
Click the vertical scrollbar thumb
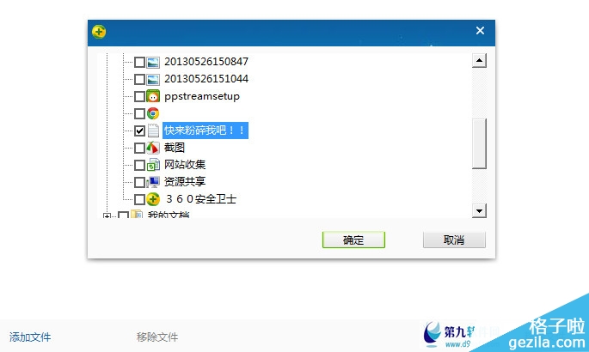[x=479, y=143]
